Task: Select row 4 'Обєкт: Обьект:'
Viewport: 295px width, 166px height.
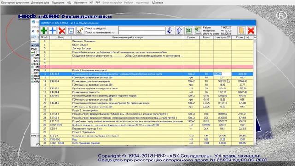Action: tap(146, 45)
